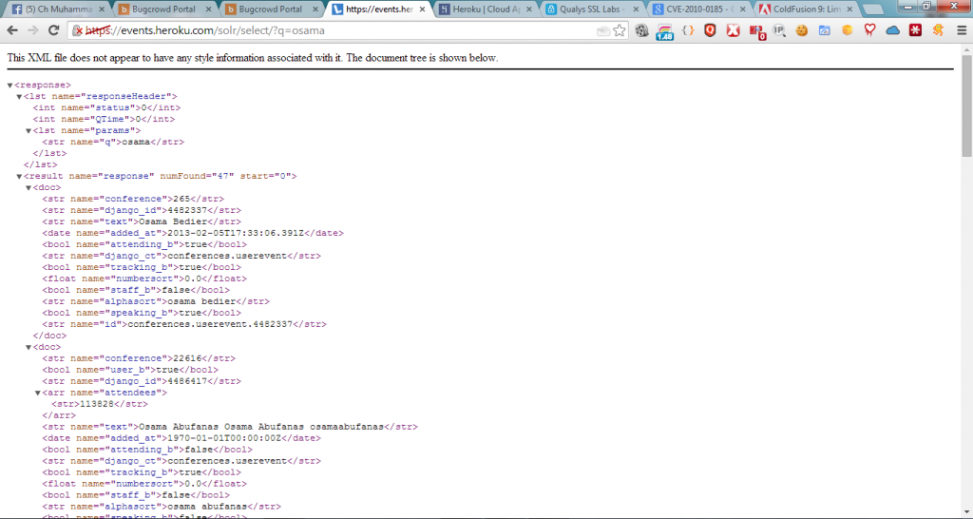Click the alphasort osama abufanas line
973x519 pixels.
pos(162,507)
